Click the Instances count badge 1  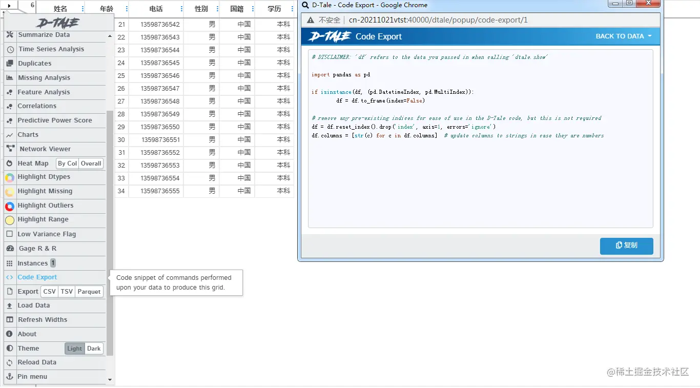pos(53,263)
